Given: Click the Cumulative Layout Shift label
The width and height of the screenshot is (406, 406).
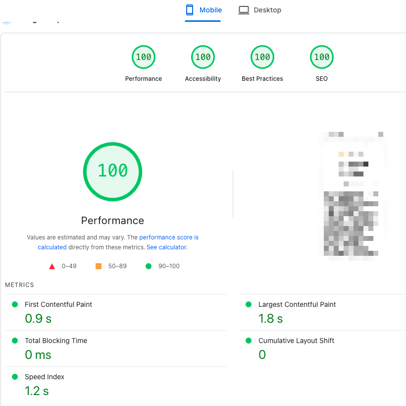Looking at the screenshot, I should coord(296,341).
